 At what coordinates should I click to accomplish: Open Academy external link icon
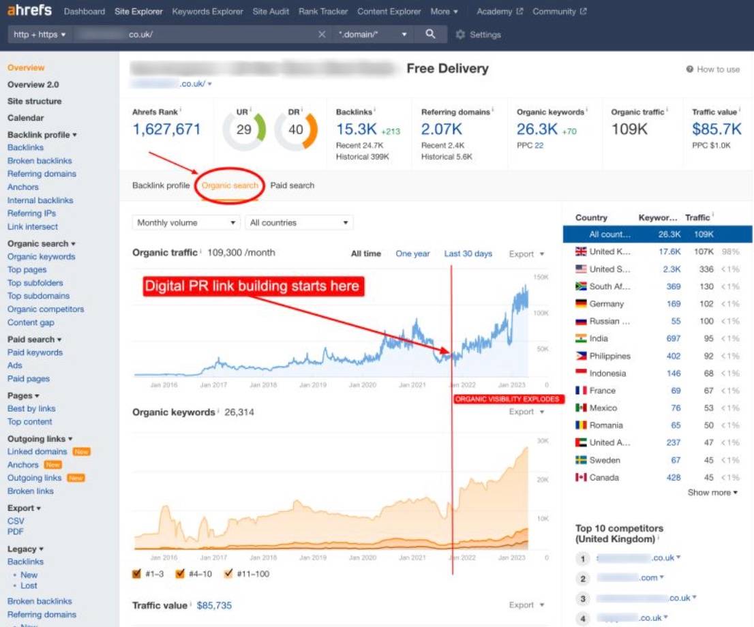tap(519, 11)
